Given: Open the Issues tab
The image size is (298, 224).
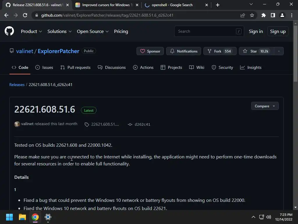Looking at the screenshot, I should [44, 67].
